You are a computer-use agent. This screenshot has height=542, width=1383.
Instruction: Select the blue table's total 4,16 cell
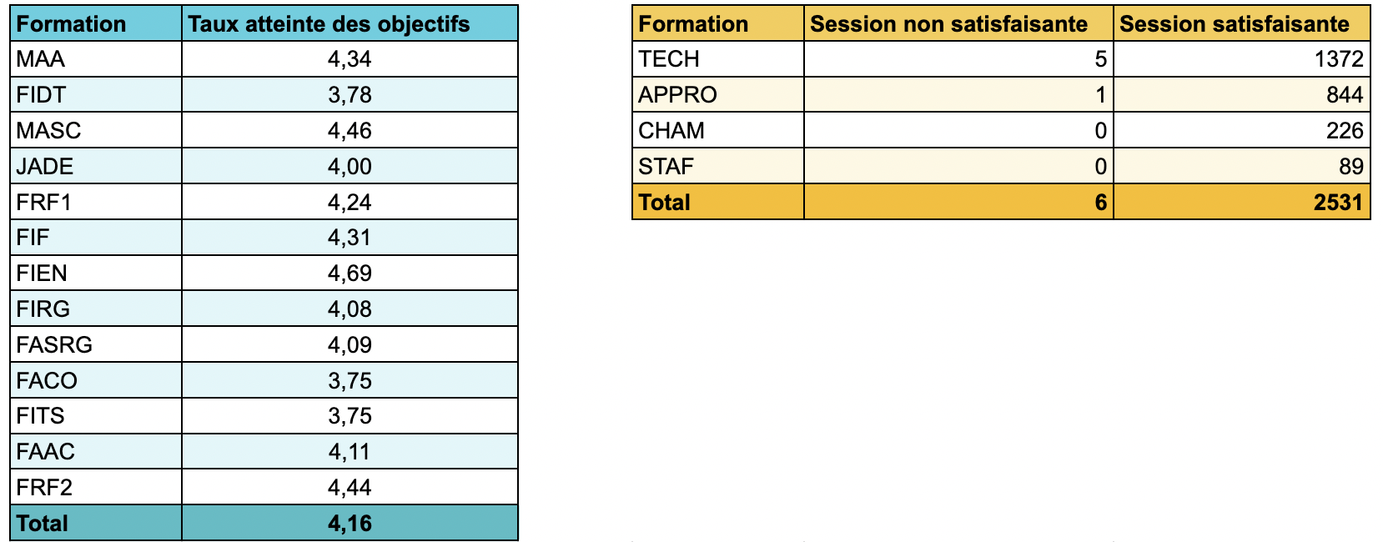coord(350,524)
